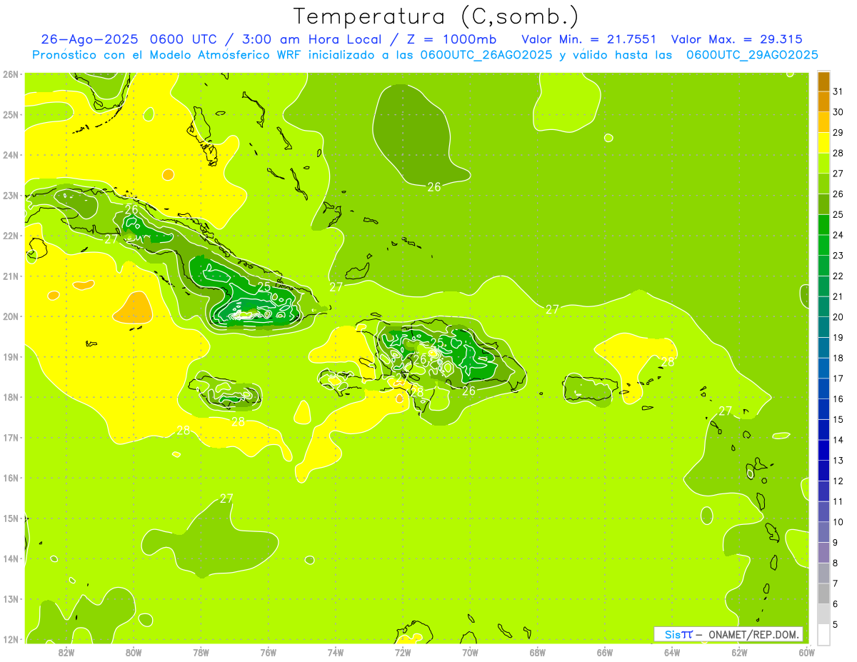The width and height of the screenshot is (857, 662).
Task: Click the legend value 5
Action: coord(836,624)
